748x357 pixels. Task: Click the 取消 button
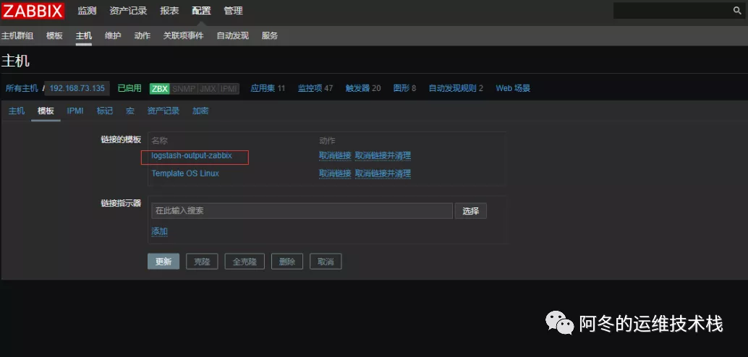click(326, 262)
